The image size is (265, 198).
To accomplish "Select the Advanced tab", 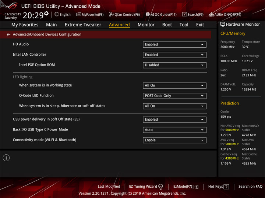I will pos(119,25).
